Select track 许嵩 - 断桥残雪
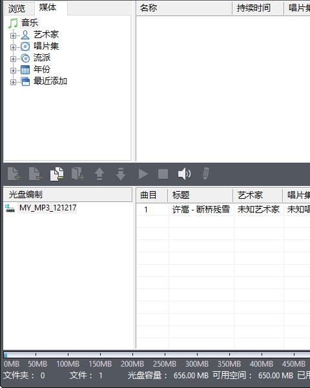The width and height of the screenshot is (310, 388). coord(201,210)
